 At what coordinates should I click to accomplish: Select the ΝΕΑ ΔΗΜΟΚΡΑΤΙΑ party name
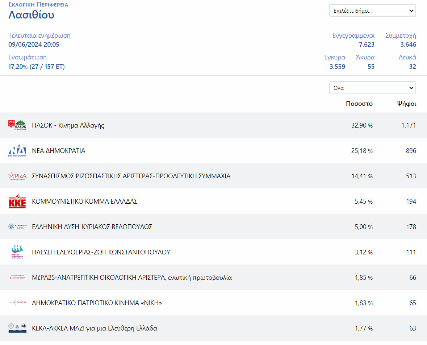(59, 151)
